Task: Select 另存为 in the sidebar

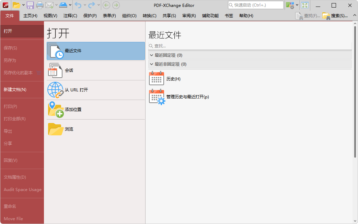Action: point(22,60)
